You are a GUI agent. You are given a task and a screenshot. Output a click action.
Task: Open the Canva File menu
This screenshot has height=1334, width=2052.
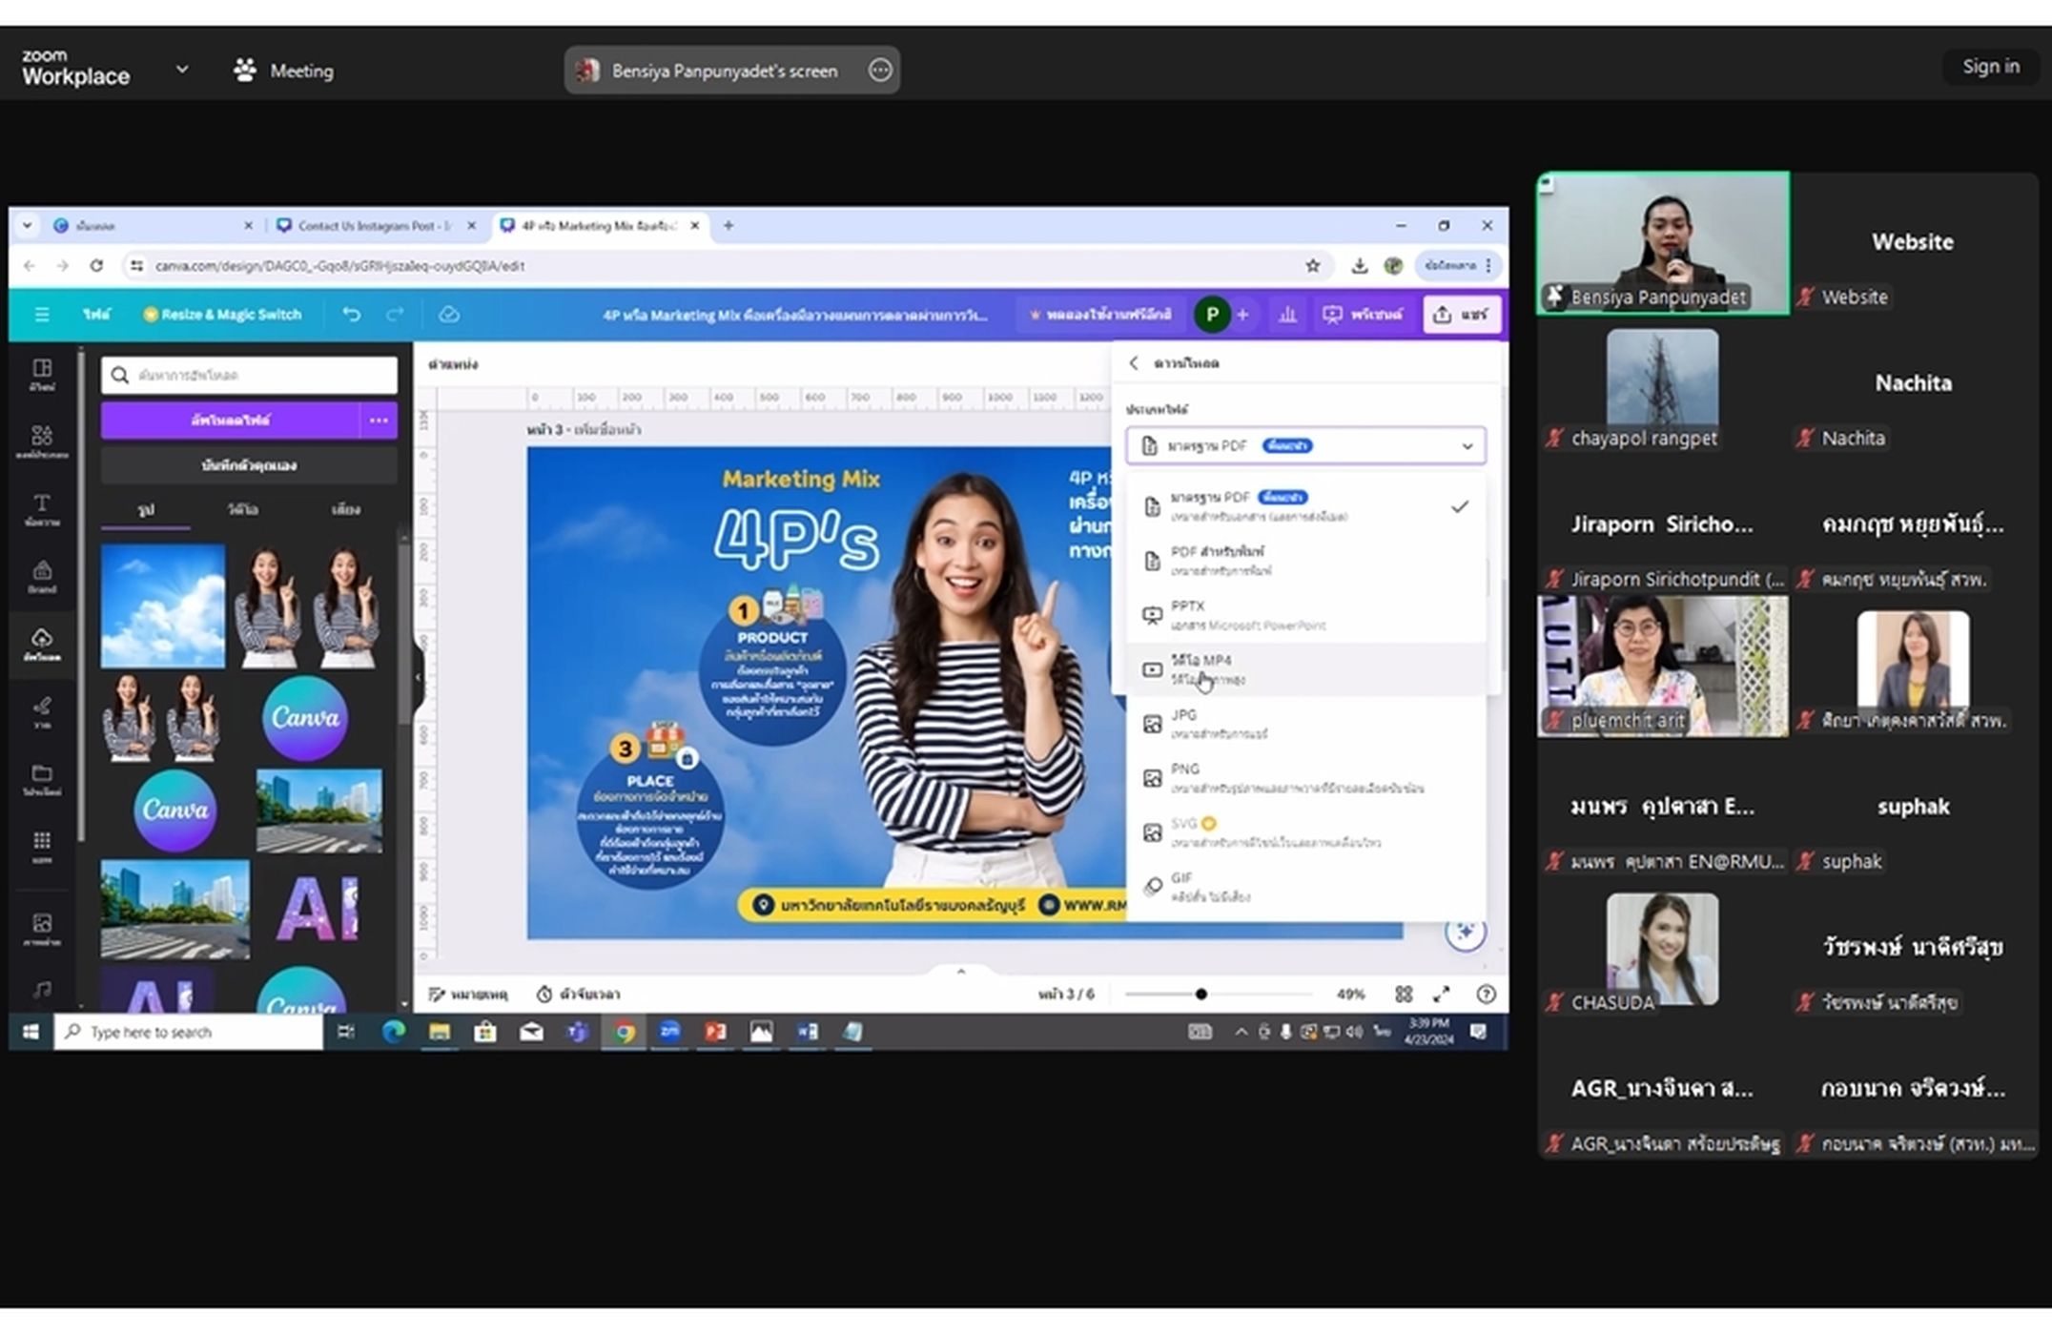click(x=96, y=314)
